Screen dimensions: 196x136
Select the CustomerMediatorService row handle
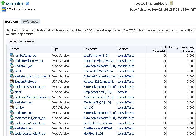8,97
